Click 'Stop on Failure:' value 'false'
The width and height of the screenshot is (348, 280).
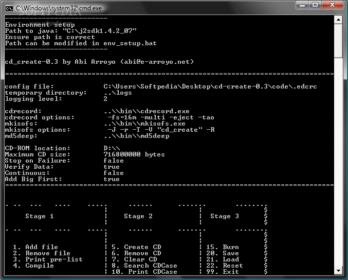pos(114,161)
